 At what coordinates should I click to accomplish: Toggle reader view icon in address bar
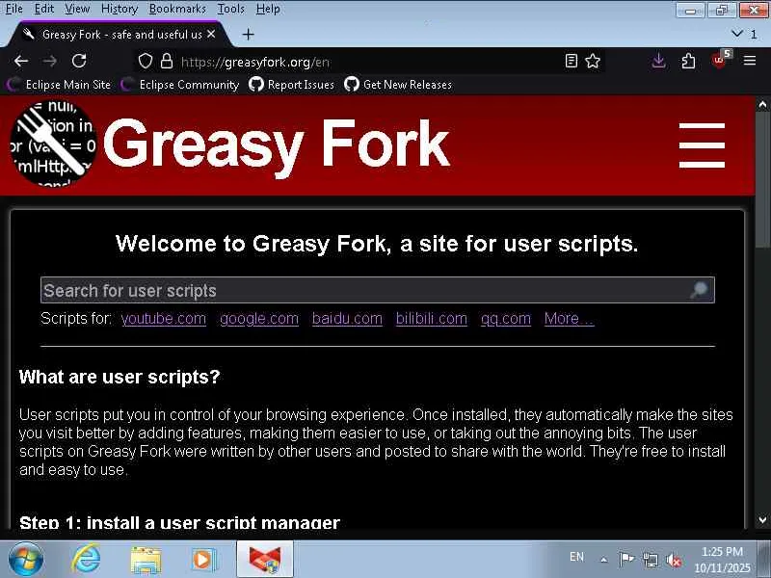point(571,61)
